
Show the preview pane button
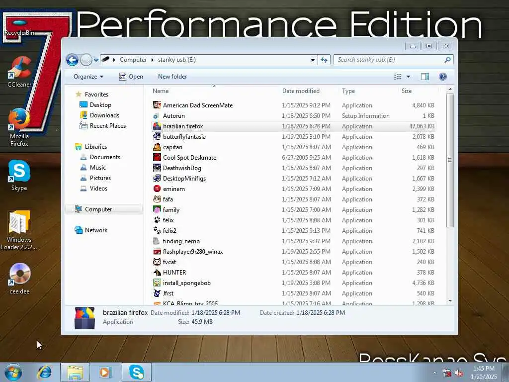425,76
